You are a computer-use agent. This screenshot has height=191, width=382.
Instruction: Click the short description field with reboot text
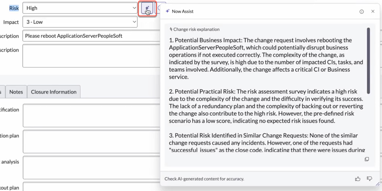click(91, 36)
